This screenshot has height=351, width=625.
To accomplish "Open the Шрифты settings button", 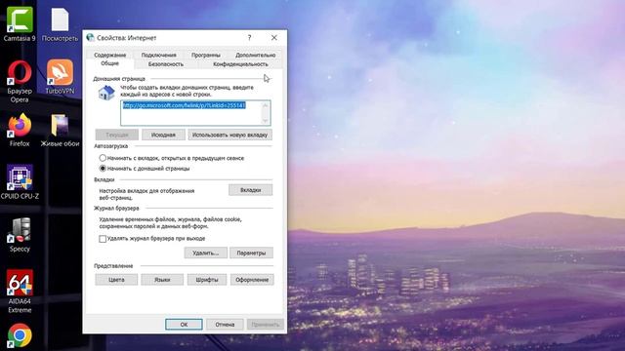I will coord(207,280).
